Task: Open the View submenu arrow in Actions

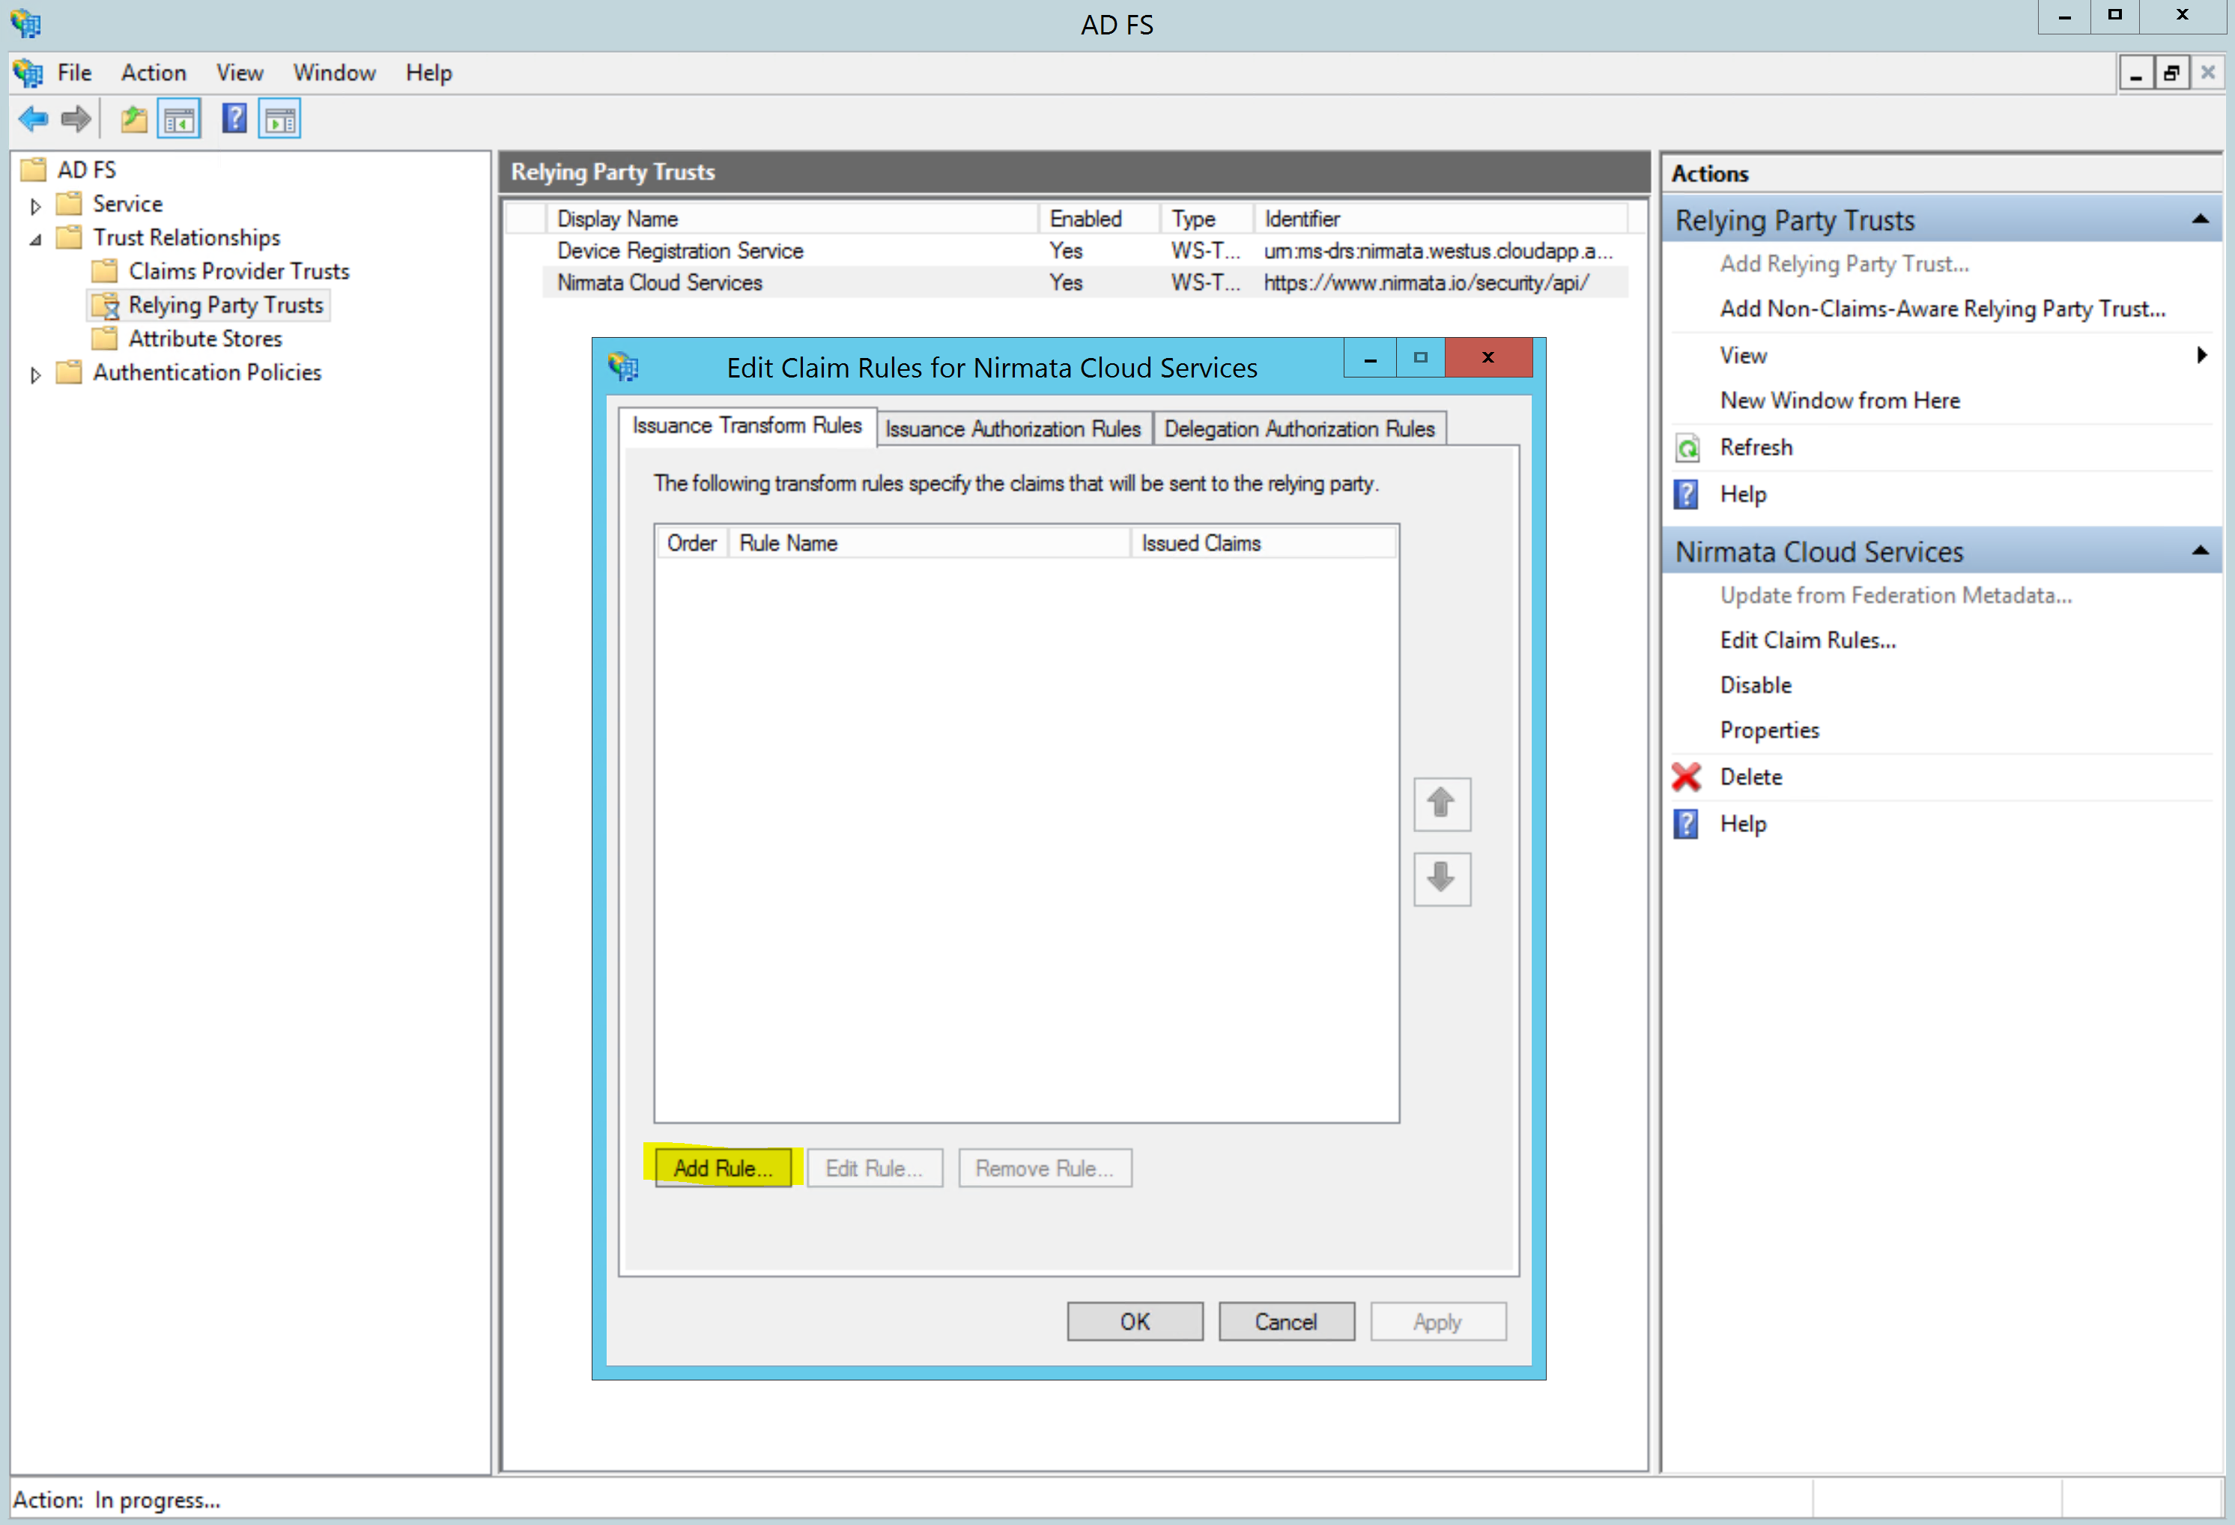Action: [x=2201, y=356]
